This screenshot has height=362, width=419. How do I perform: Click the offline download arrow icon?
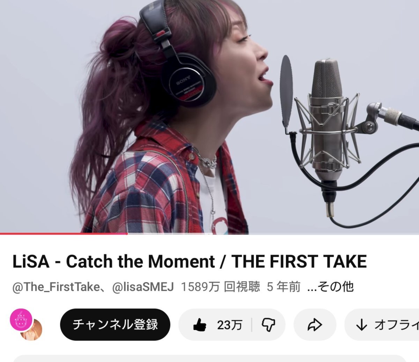click(361, 325)
